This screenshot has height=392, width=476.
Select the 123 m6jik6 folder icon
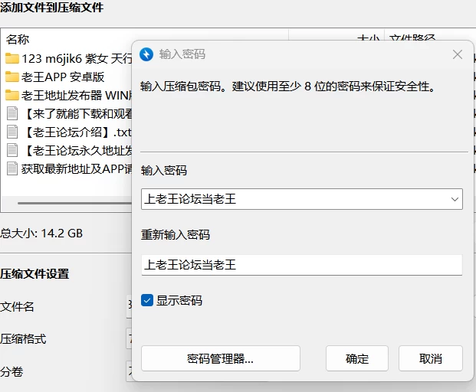(x=12, y=58)
